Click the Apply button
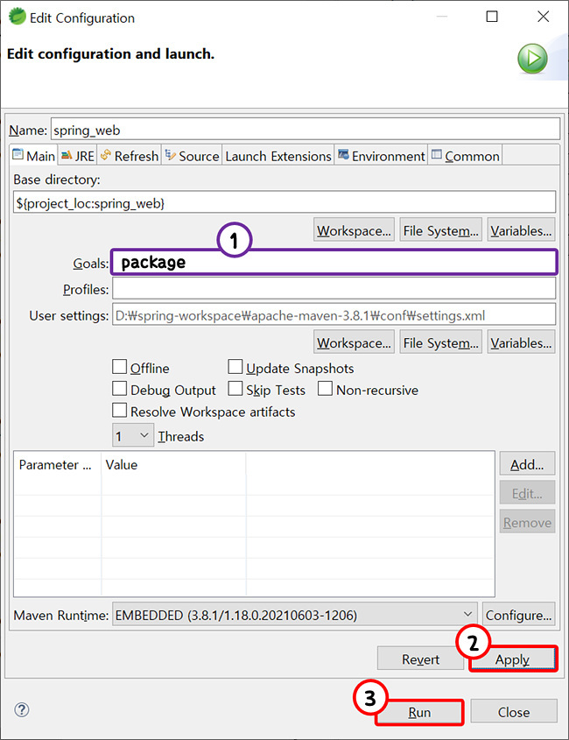 512,659
